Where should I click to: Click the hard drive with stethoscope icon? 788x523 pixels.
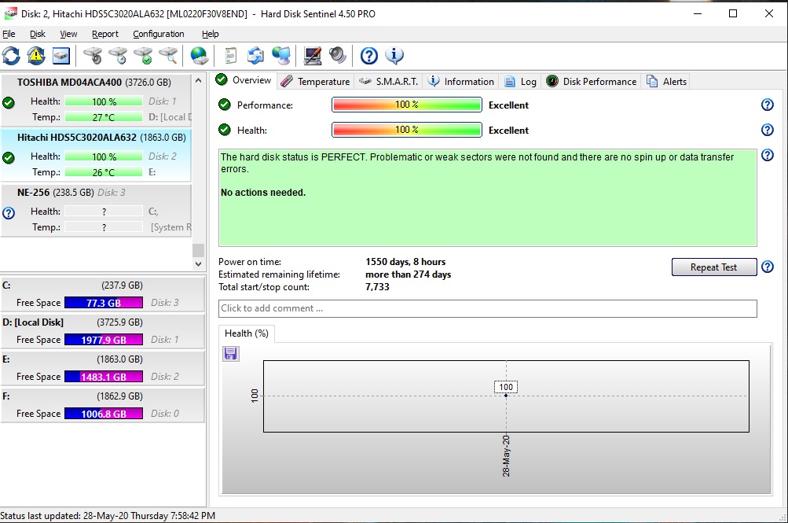93,56
